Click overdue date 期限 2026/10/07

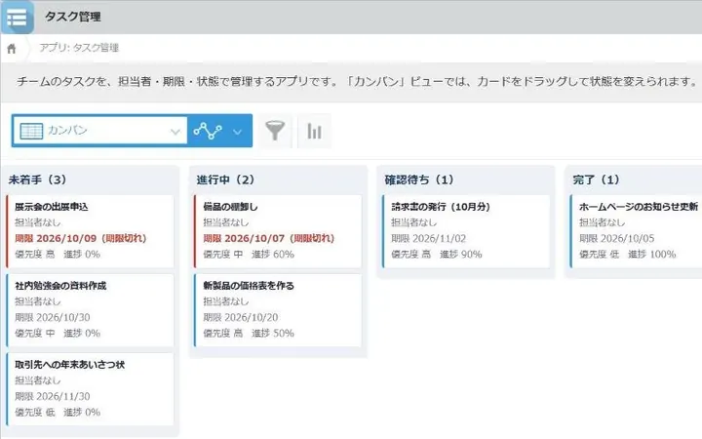(x=244, y=238)
